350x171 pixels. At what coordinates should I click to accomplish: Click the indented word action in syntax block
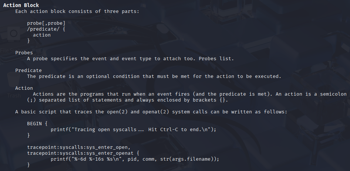[42, 35]
